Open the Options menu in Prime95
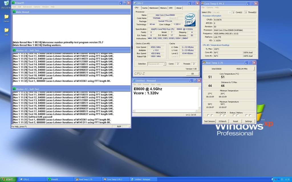Viewport: 292px width, 182px height. pos(37,7)
